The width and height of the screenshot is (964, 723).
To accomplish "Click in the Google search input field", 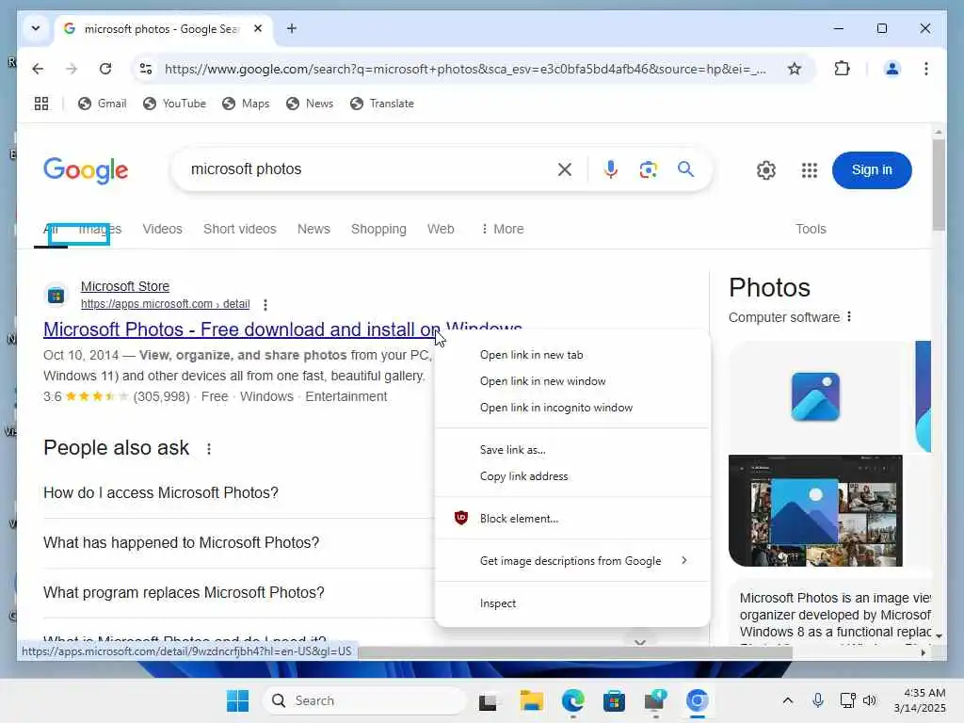I will (369, 169).
